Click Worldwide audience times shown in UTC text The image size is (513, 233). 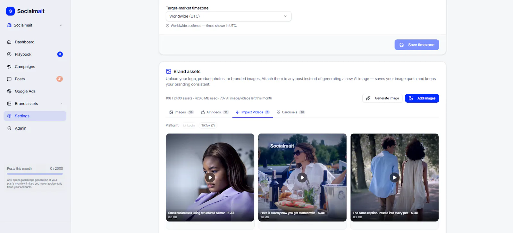(x=204, y=26)
